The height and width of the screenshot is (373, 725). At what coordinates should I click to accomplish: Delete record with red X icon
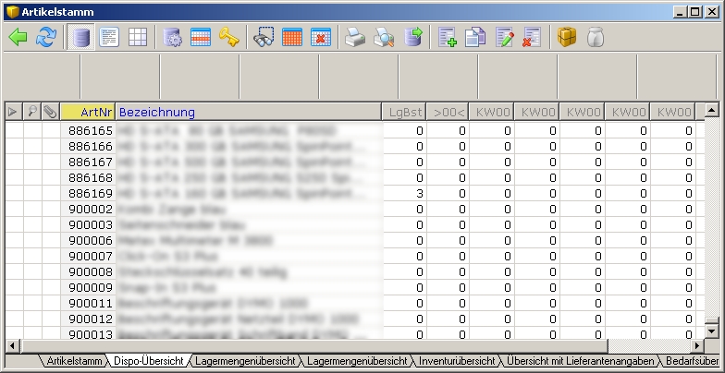tap(532, 37)
